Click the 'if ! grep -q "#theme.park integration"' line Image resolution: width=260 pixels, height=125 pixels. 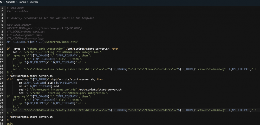coord(62,49)
